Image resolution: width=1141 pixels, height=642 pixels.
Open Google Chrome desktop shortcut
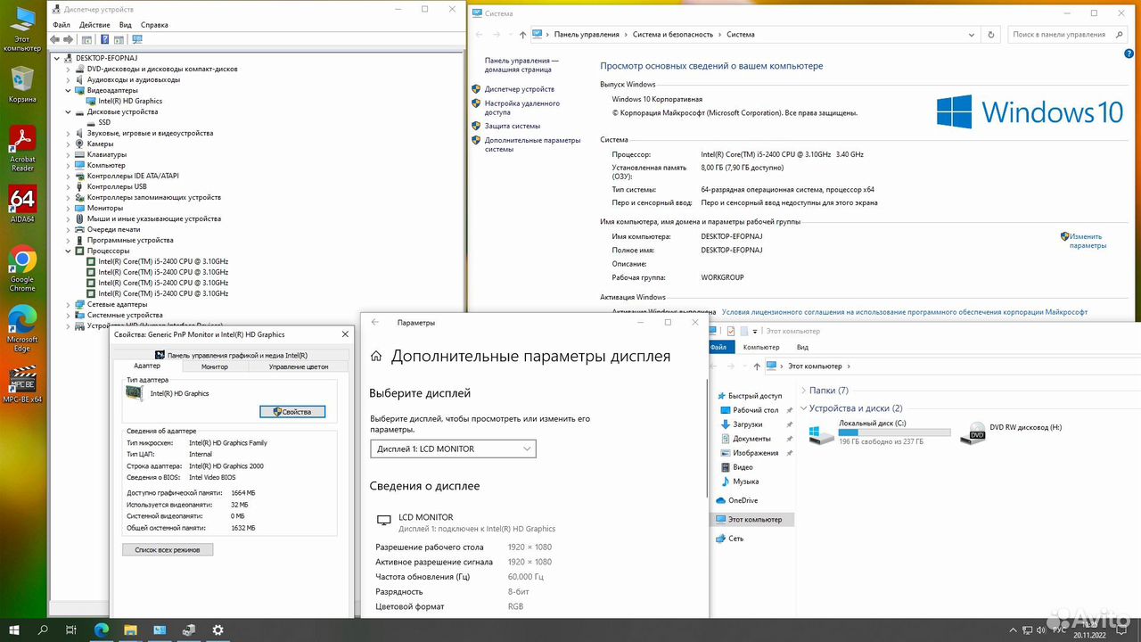(x=22, y=268)
